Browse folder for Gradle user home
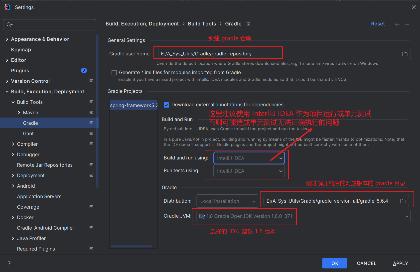Image resolution: width=420 pixels, height=272 pixels. [x=405, y=54]
